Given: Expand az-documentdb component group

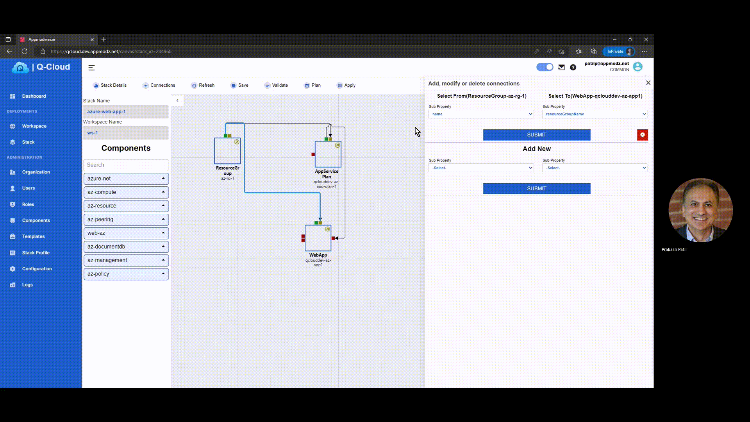Looking at the screenshot, I should point(126,247).
